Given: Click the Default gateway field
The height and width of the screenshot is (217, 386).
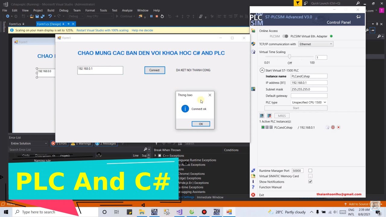Looking at the screenshot, I should pyautogui.click(x=309, y=96).
